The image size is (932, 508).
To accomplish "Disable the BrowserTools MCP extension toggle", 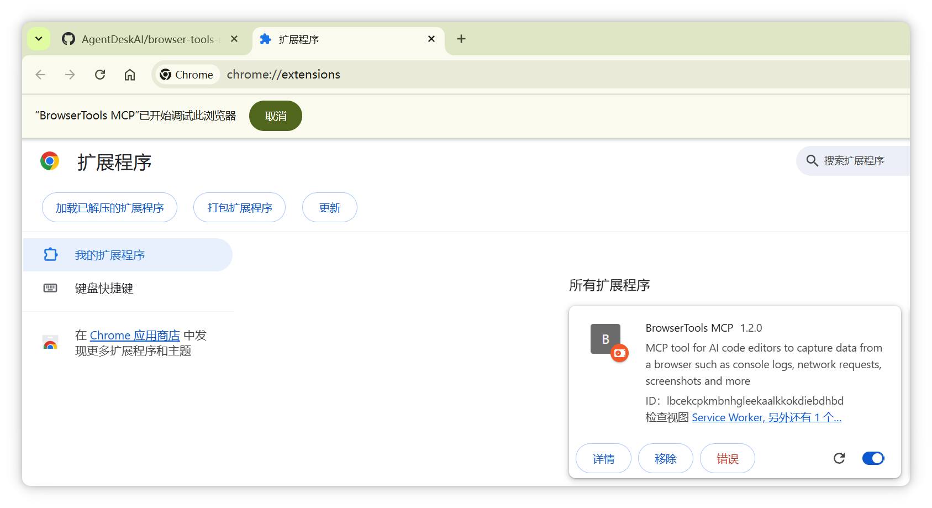I will [873, 458].
